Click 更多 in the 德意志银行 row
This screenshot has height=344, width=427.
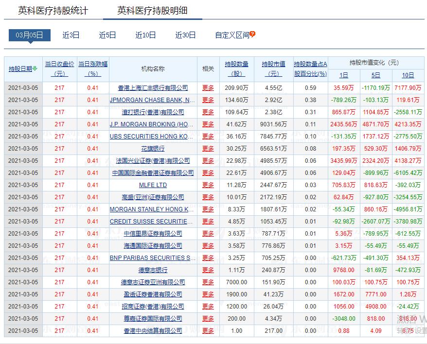coord(208,270)
